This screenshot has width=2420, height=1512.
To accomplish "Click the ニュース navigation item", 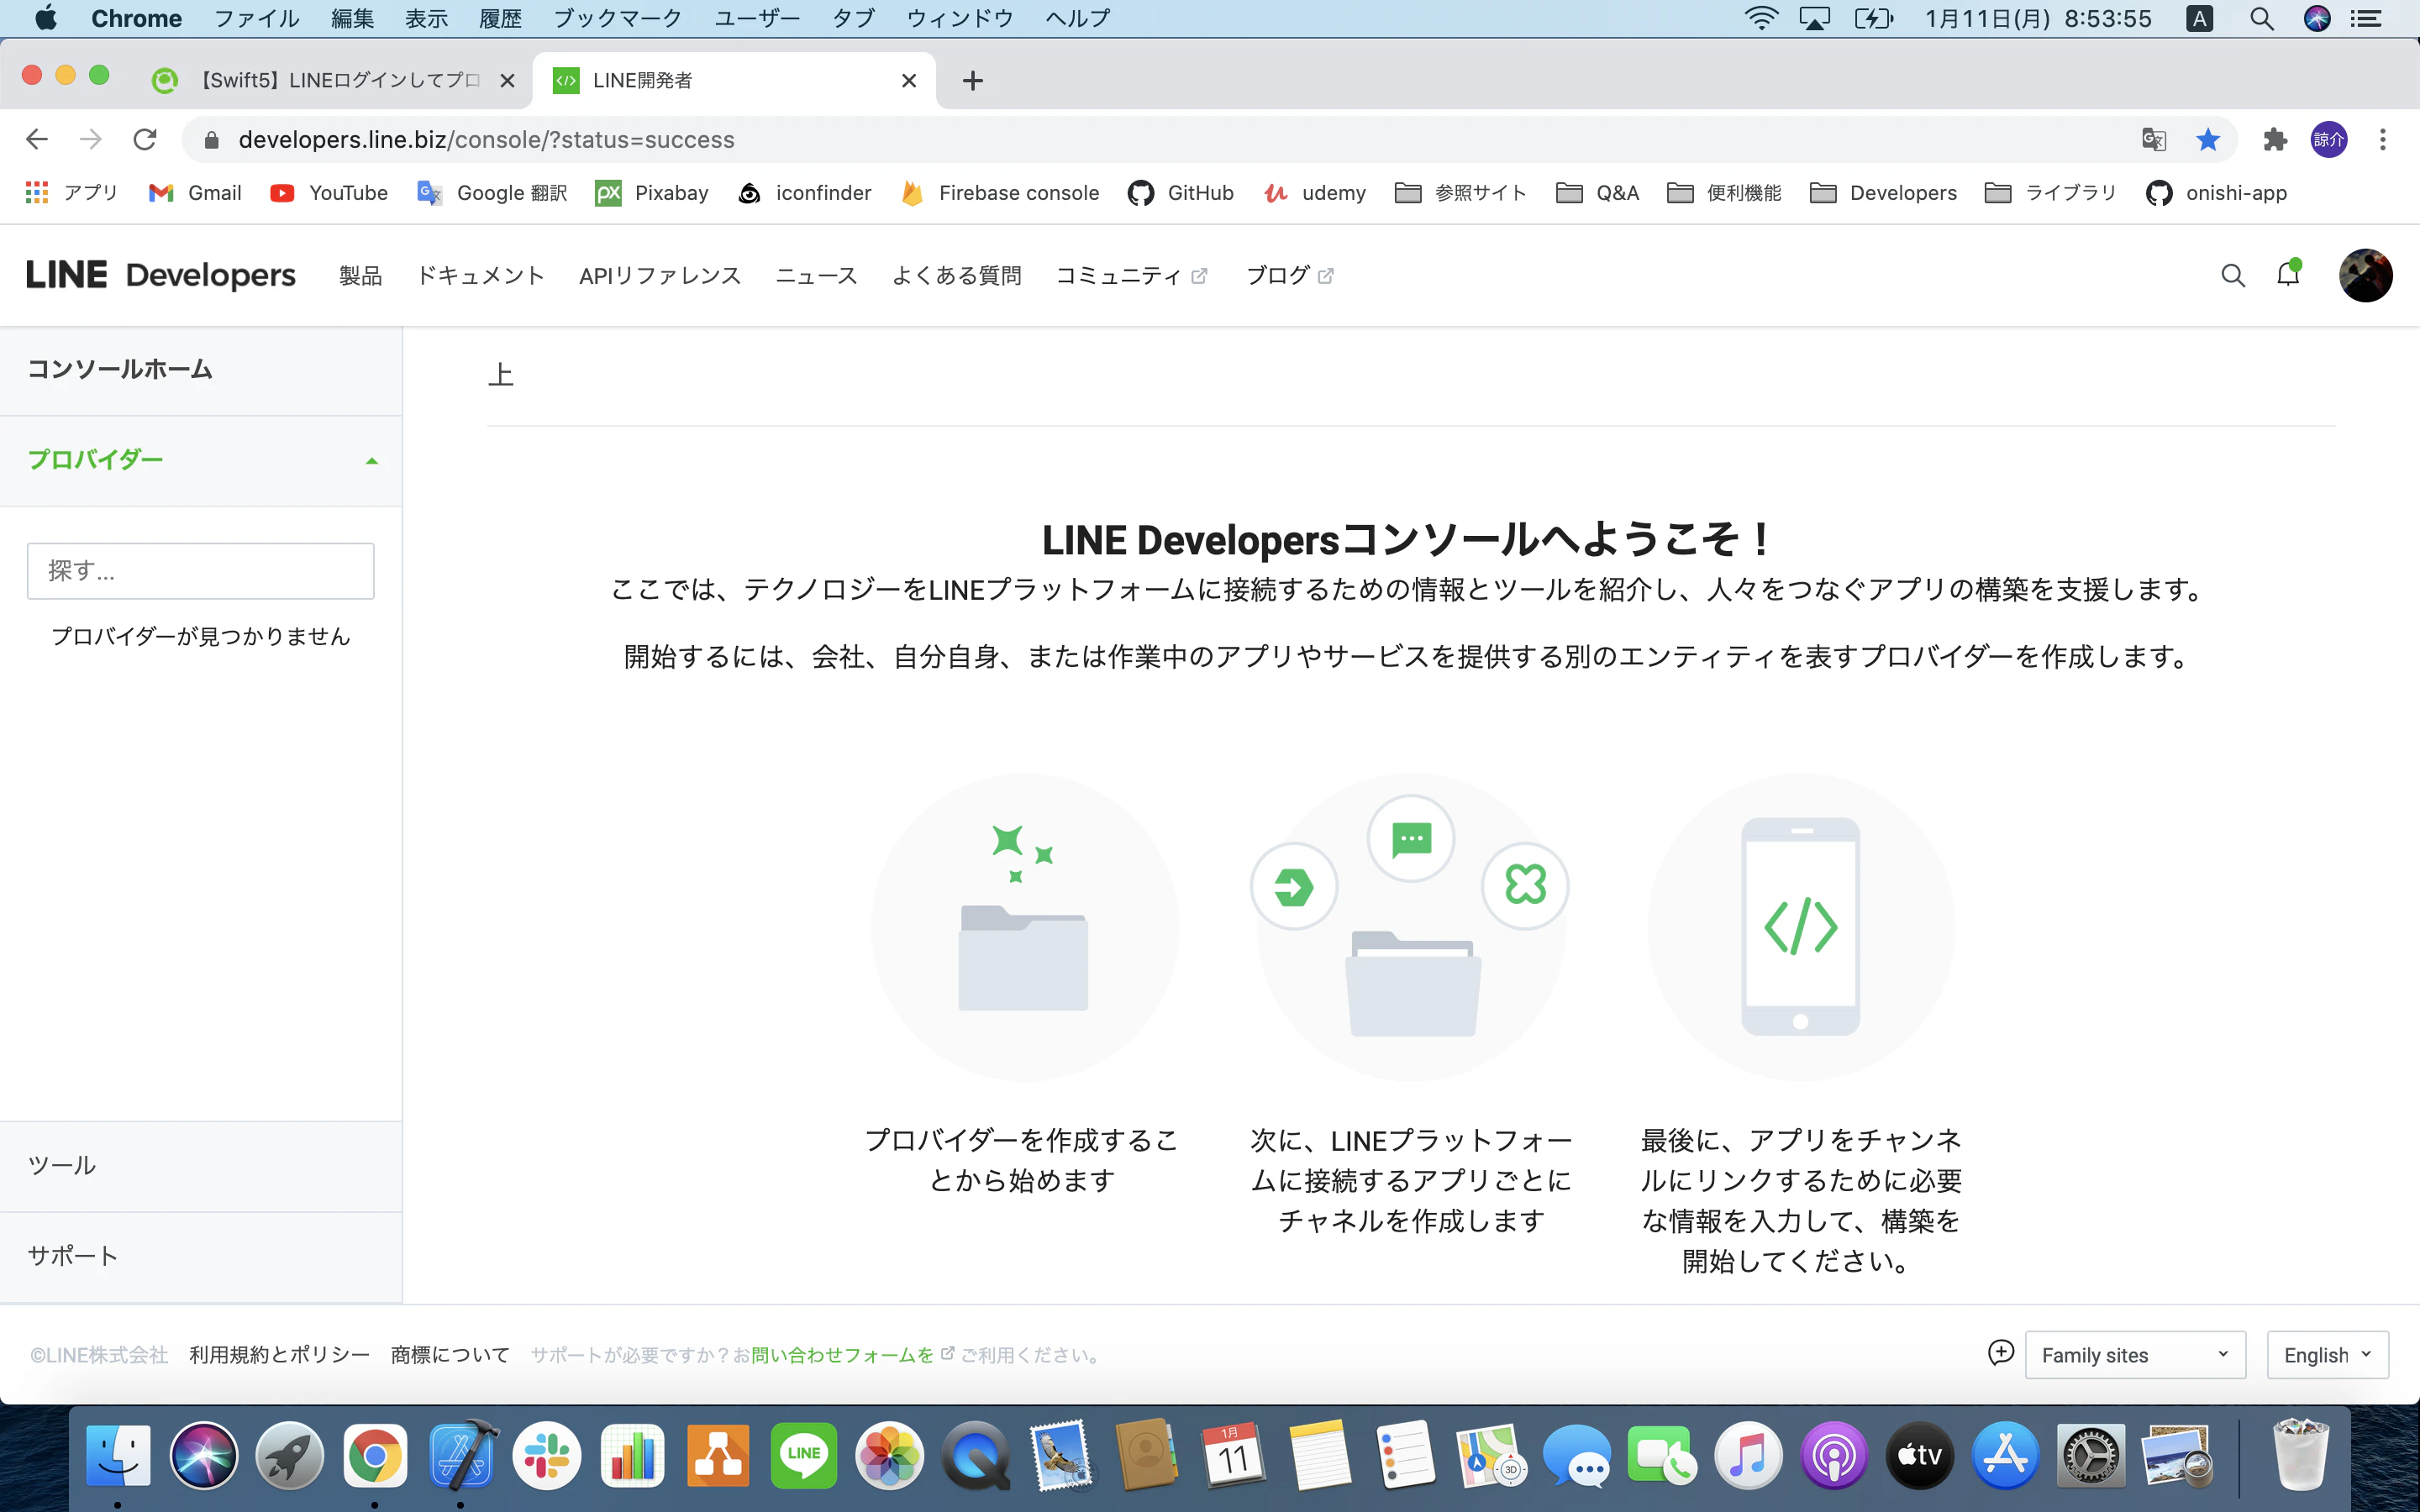I will pos(817,275).
